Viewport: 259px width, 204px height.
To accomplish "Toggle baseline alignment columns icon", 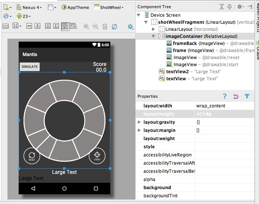I will click(48, 26).
